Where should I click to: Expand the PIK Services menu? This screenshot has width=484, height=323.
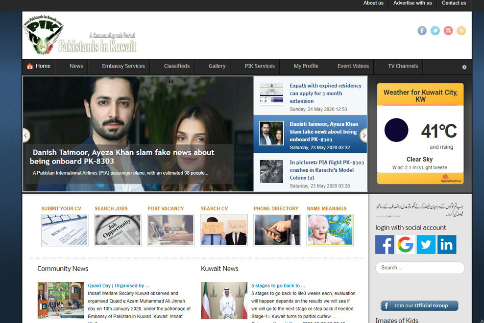point(260,66)
